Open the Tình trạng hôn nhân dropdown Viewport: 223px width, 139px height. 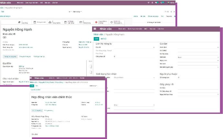tap(135, 77)
